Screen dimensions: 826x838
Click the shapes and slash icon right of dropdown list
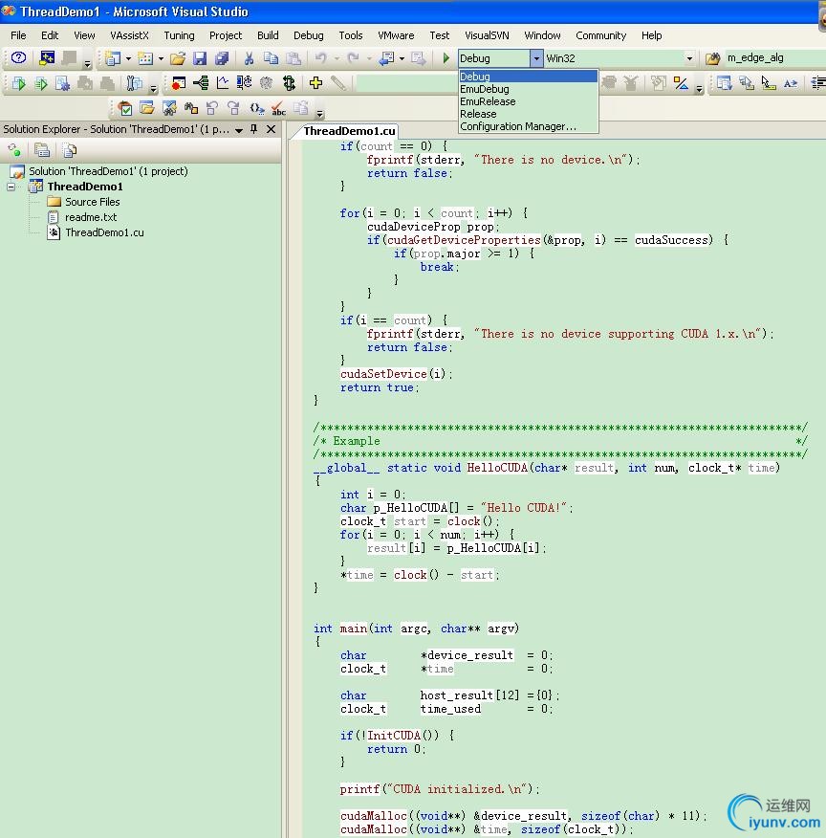pyautogui.click(x=681, y=83)
